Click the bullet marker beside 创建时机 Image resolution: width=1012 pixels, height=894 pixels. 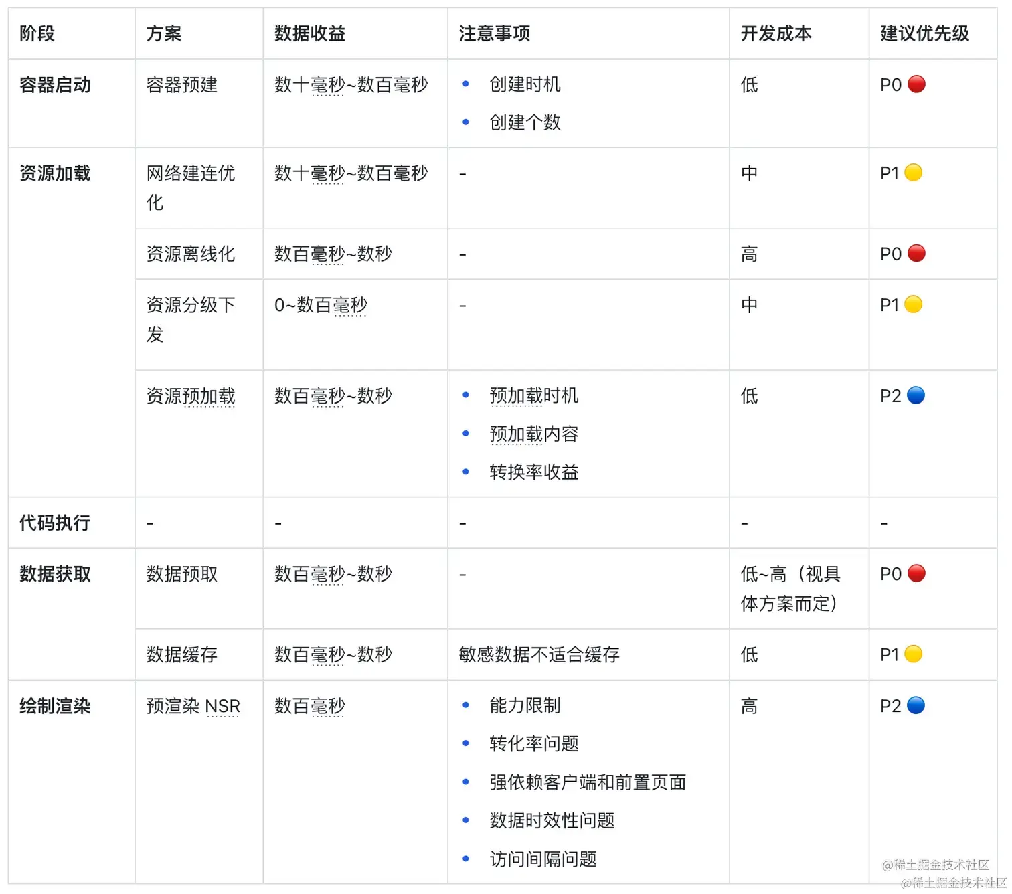[x=465, y=84]
